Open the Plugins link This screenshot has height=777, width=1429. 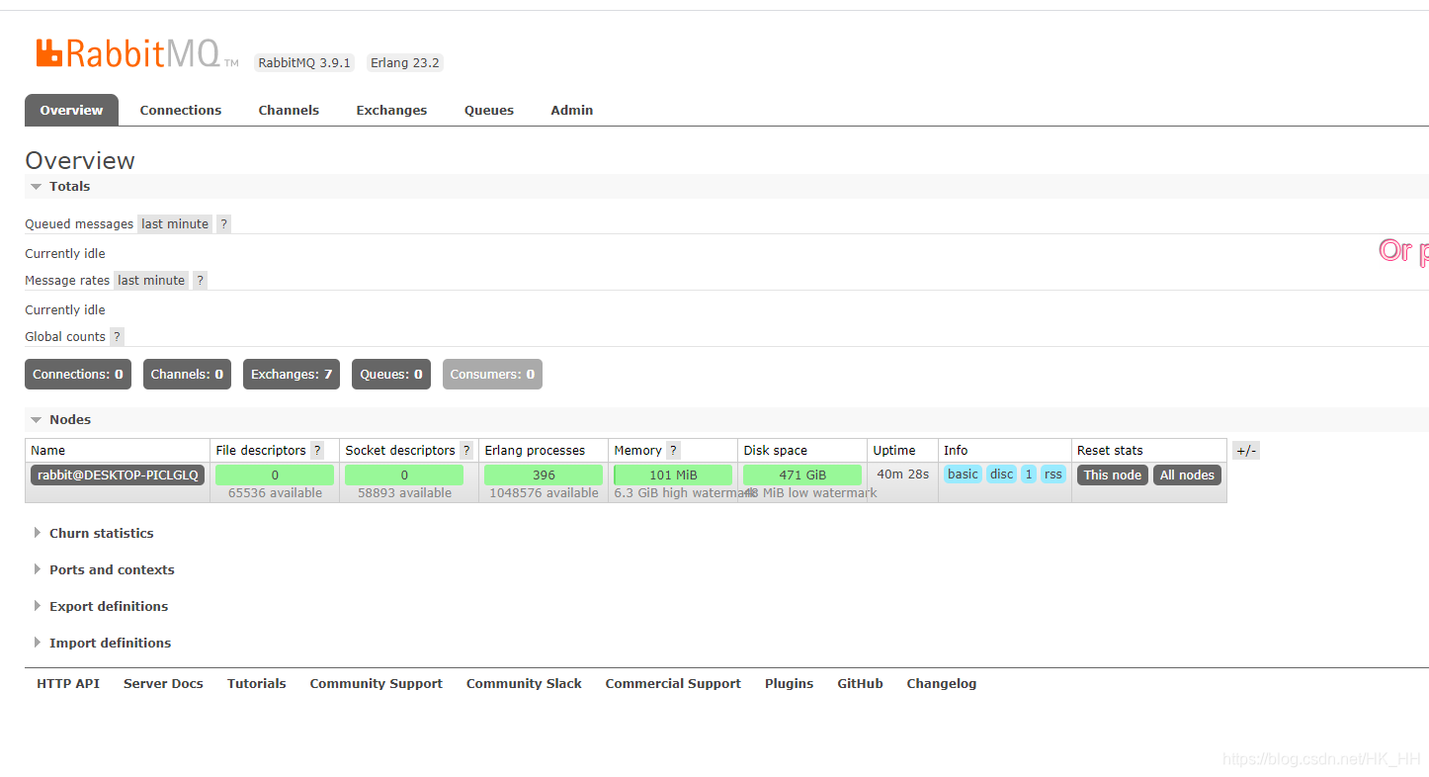(790, 683)
